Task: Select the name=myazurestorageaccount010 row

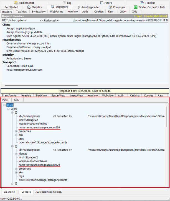Action: [x=39, y=127]
